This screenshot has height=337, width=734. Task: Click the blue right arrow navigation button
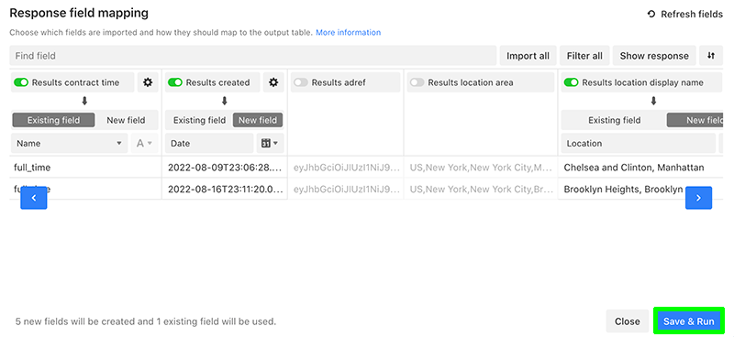(x=698, y=198)
